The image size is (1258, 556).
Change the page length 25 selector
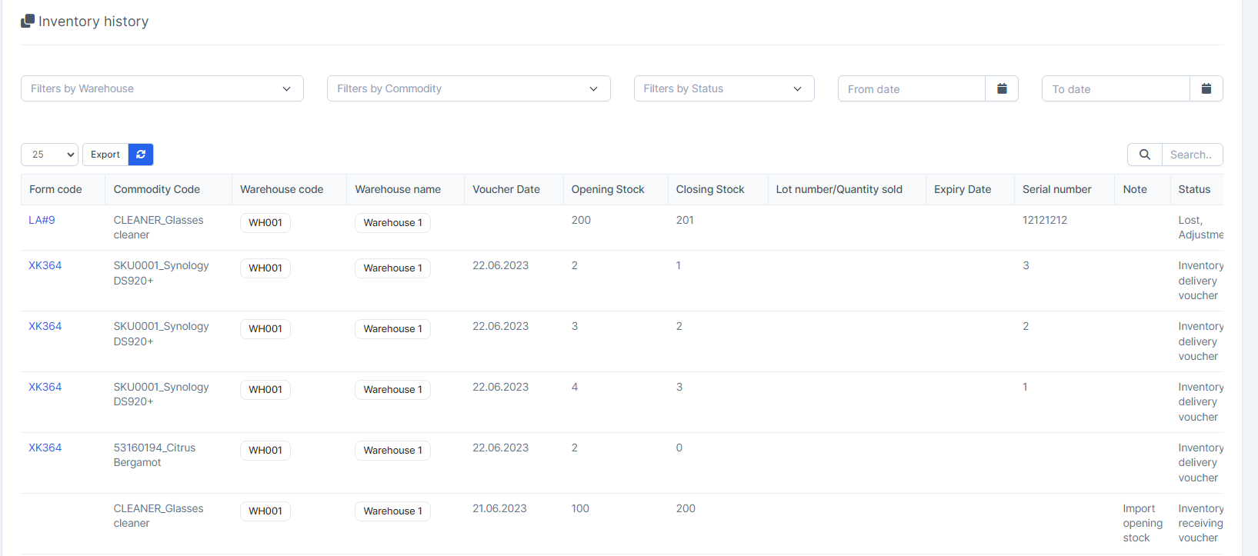click(x=49, y=155)
